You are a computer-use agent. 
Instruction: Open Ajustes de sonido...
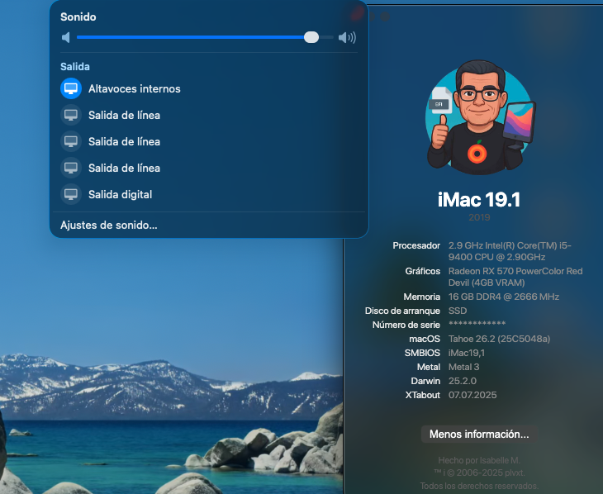(109, 225)
